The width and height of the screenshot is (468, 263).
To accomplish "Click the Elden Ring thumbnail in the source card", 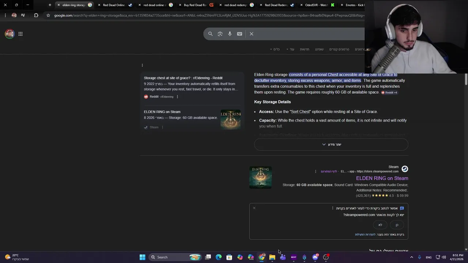I will click(230, 119).
